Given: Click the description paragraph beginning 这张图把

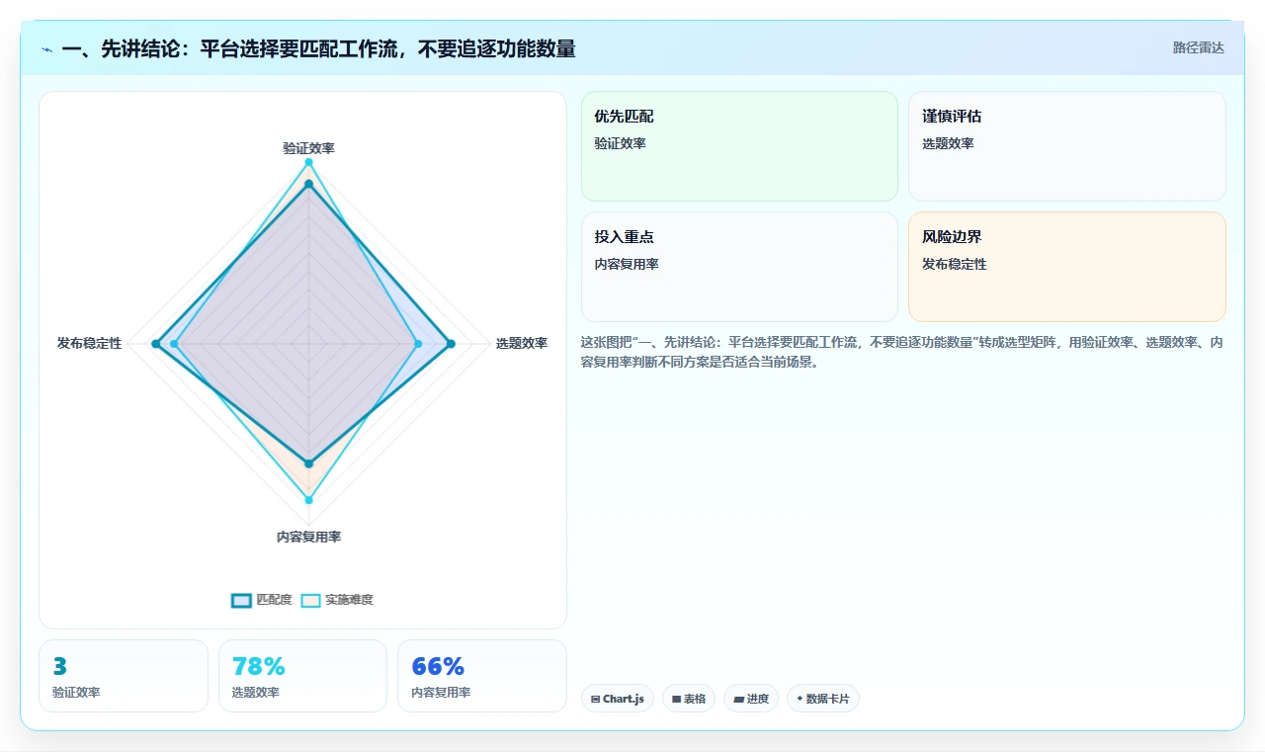Looking at the screenshot, I should coord(902,352).
